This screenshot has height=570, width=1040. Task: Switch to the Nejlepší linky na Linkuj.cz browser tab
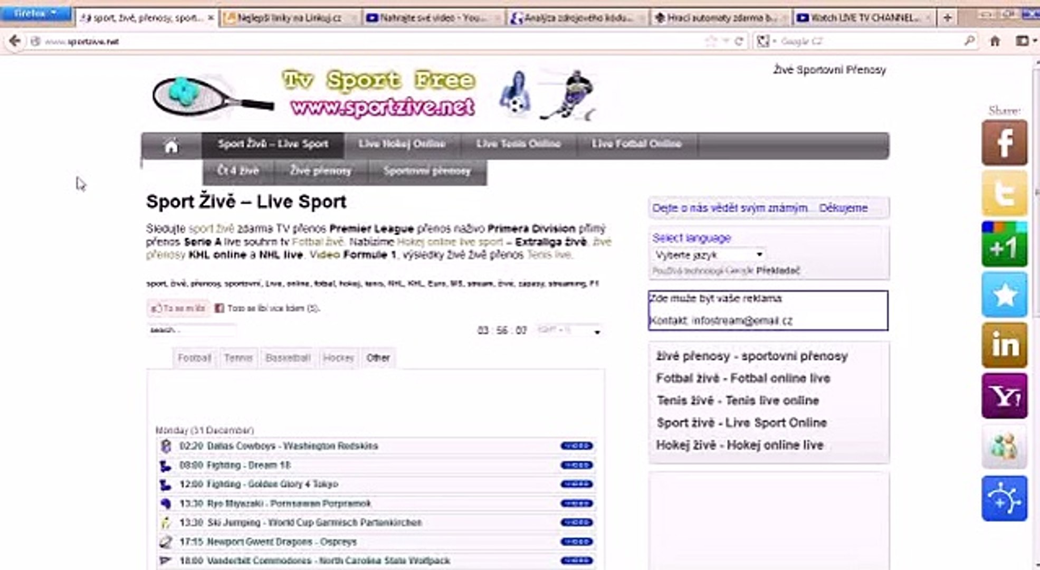(289, 18)
